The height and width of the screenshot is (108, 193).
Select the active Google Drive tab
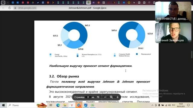88,2
